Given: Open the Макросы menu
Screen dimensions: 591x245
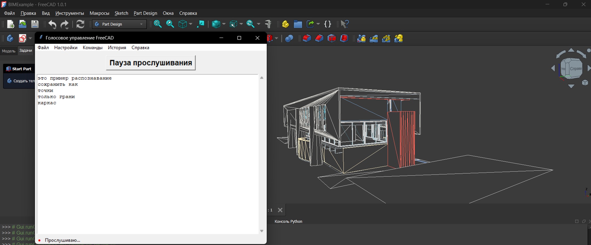Looking at the screenshot, I should click(x=99, y=13).
